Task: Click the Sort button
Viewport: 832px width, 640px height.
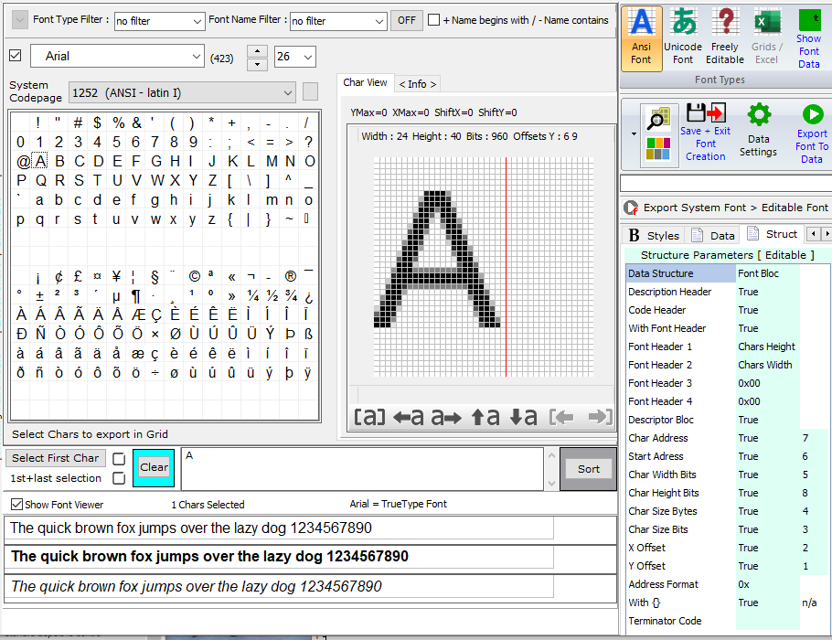Action: (589, 469)
